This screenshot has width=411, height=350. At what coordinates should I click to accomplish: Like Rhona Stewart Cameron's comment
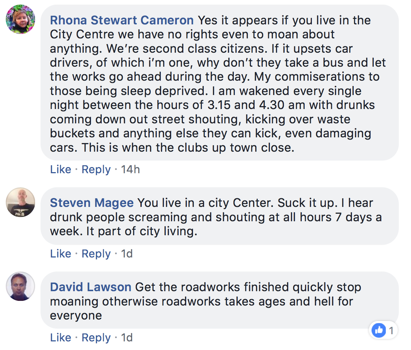click(x=61, y=169)
